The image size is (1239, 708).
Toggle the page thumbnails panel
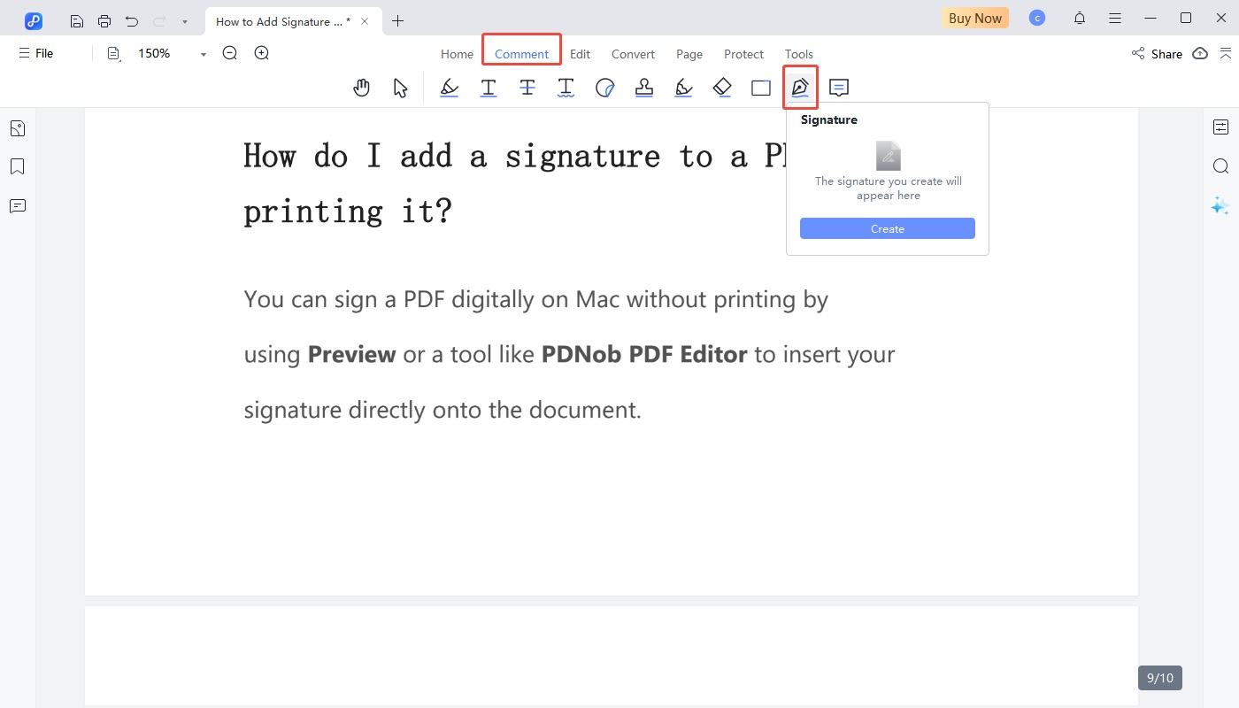tap(17, 127)
